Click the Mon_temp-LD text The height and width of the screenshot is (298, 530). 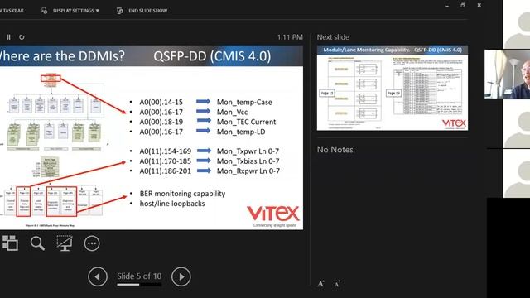point(241,132)
